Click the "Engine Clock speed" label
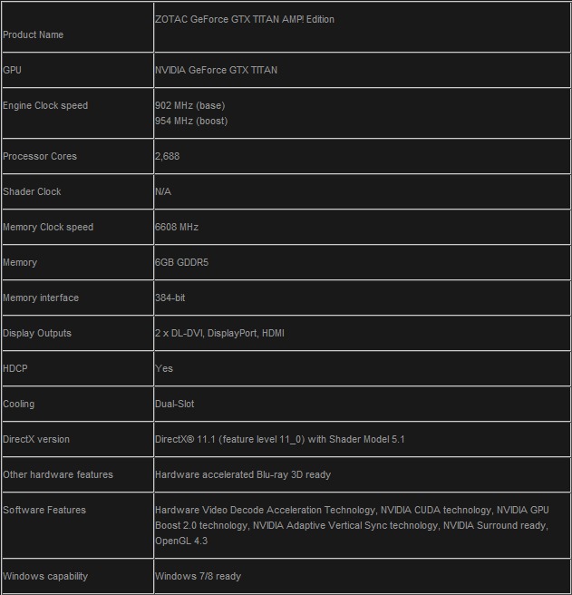Screen dimensions: 572x595 [45, 105]
